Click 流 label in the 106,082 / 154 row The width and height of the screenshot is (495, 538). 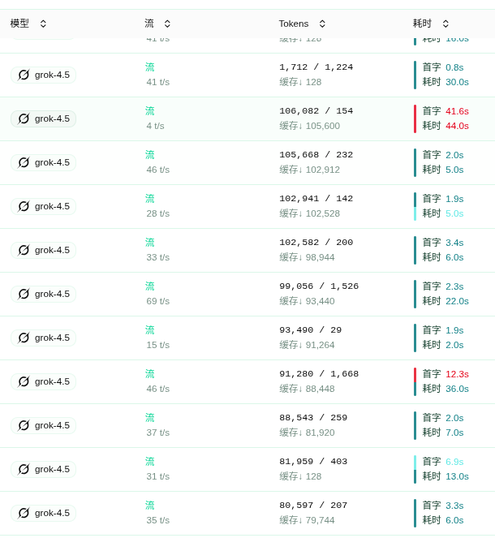[x=150, y=111]
